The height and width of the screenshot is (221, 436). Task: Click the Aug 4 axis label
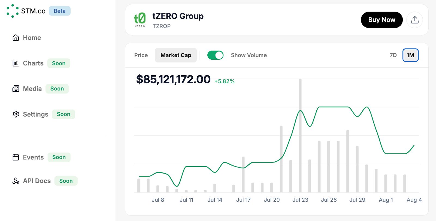tap(414, 200)
